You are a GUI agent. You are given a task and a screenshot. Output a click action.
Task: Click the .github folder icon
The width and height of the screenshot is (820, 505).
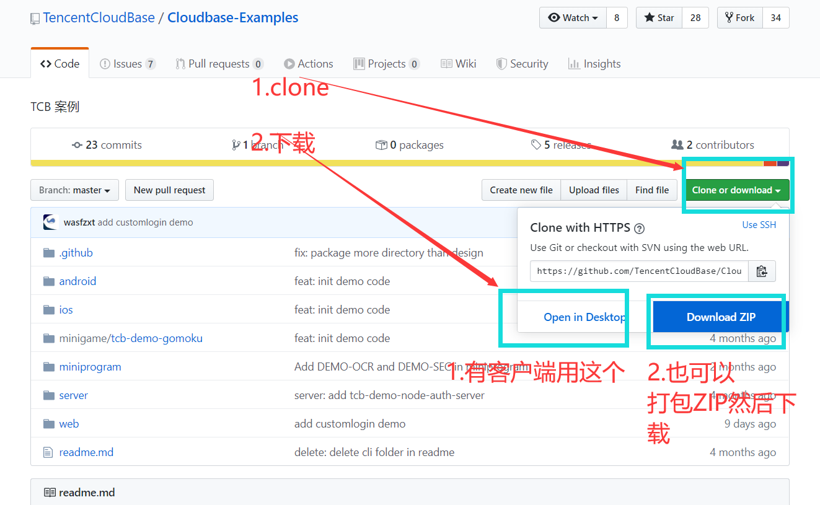pos(49,252)
